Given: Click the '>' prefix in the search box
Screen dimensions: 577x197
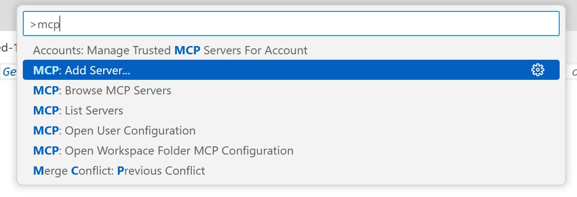Looking at the screenshot, I should (33, 25).
